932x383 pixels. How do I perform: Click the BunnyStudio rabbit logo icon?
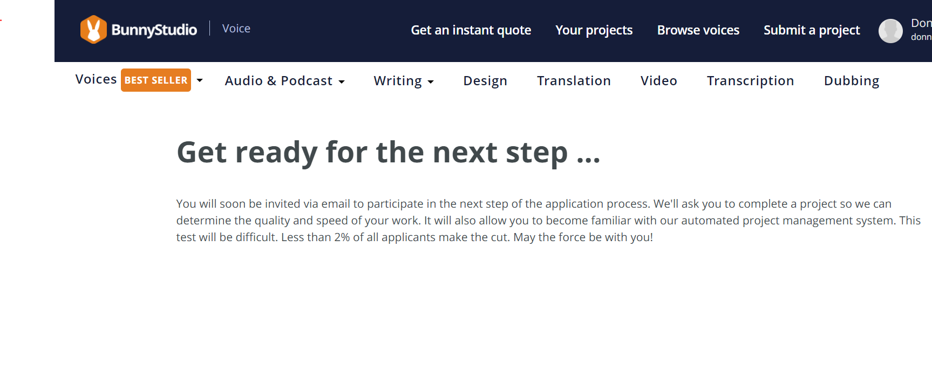93,30
